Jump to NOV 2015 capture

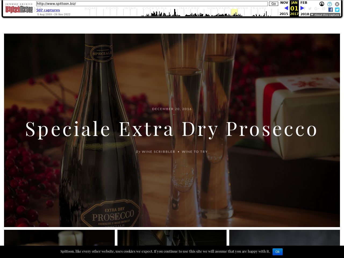pos(284,3)
